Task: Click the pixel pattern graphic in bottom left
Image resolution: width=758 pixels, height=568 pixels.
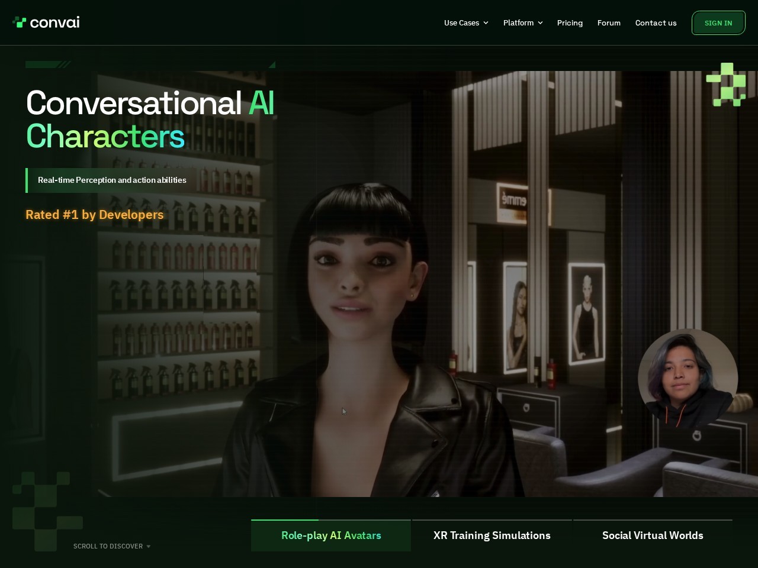Action: tap(47, 510)
